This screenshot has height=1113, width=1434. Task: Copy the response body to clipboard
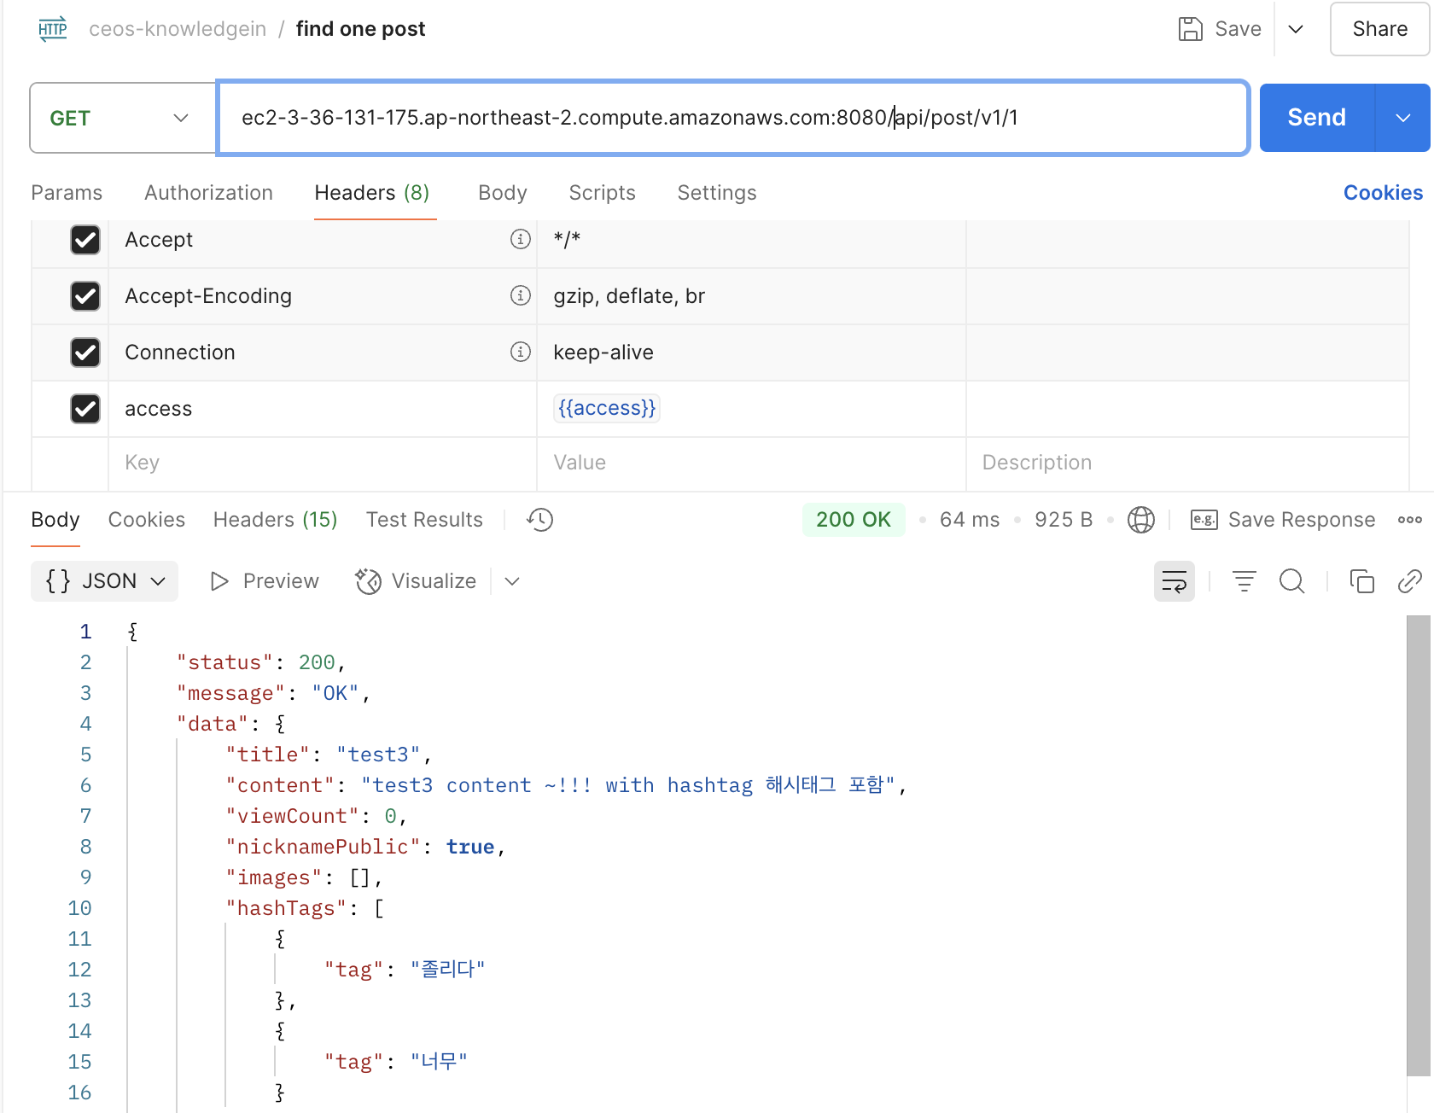(x=1361, y=581)
